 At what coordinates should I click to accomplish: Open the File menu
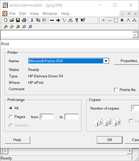point(12,14)
